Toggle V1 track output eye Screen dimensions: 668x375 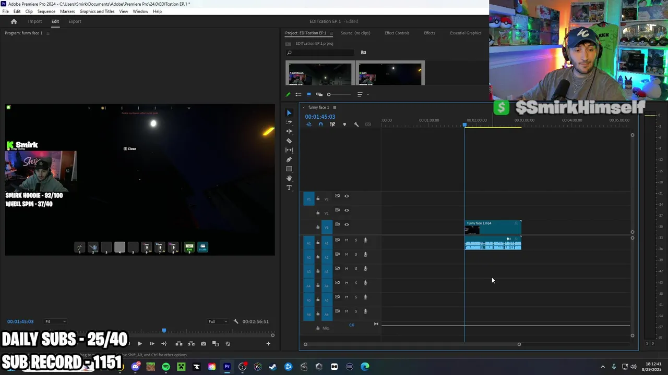pos(347,224)
